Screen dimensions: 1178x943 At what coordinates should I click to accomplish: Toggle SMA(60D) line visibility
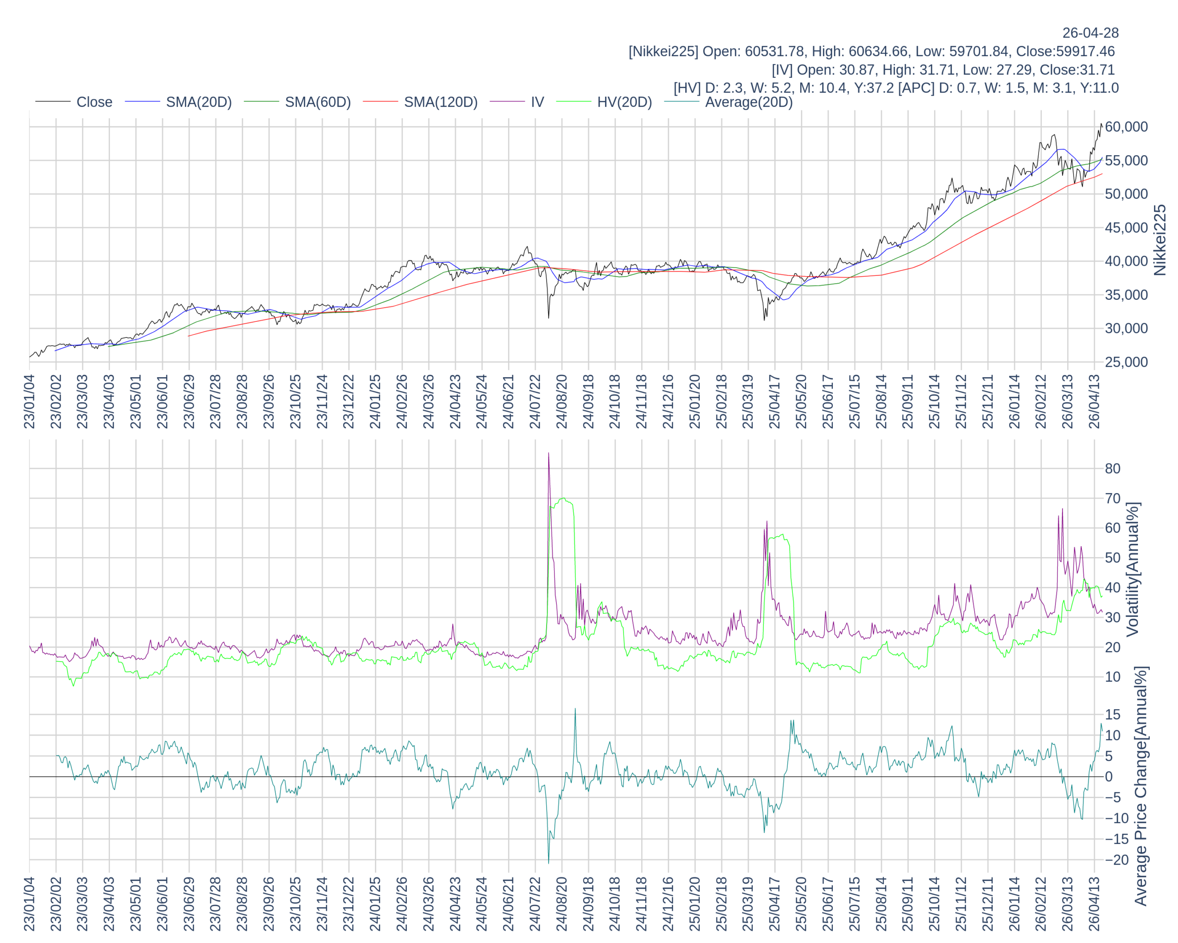pos(318,102)
